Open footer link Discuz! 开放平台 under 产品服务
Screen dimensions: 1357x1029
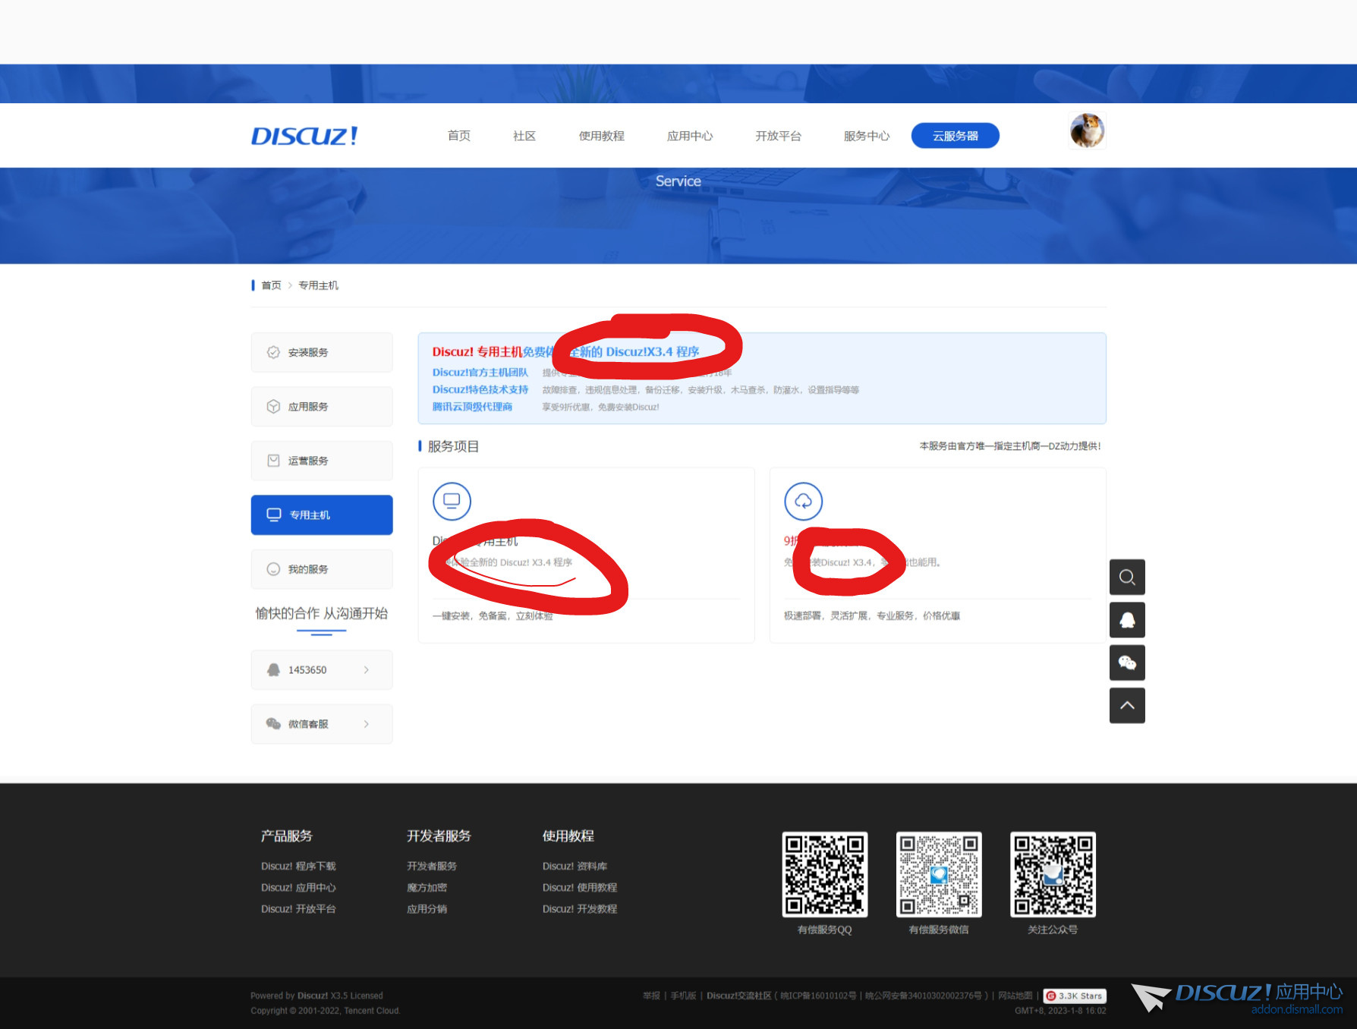coord(298,909)
